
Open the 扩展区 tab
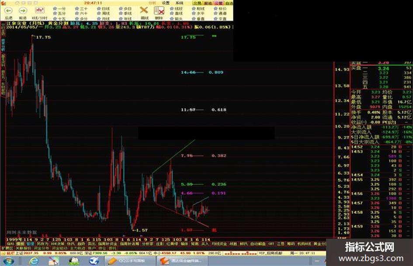tap(7, 249)
